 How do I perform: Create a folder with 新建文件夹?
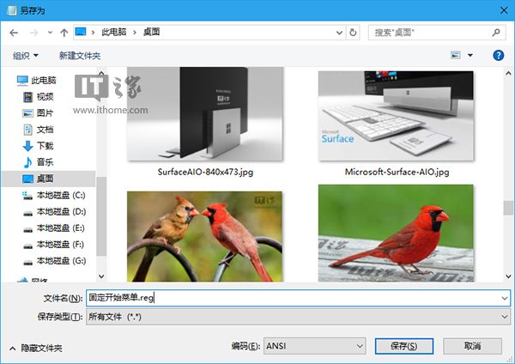tap(80, 56)
